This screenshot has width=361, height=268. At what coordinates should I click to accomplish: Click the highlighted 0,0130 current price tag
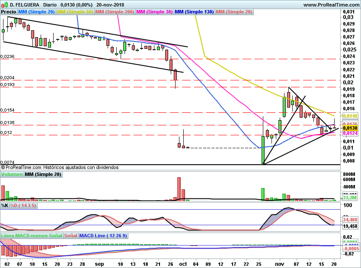[349, 128]
